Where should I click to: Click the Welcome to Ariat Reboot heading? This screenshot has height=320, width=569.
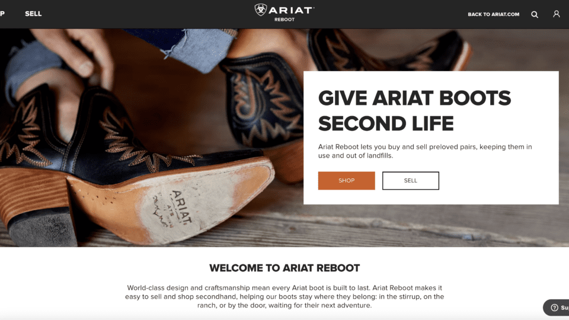284,268
